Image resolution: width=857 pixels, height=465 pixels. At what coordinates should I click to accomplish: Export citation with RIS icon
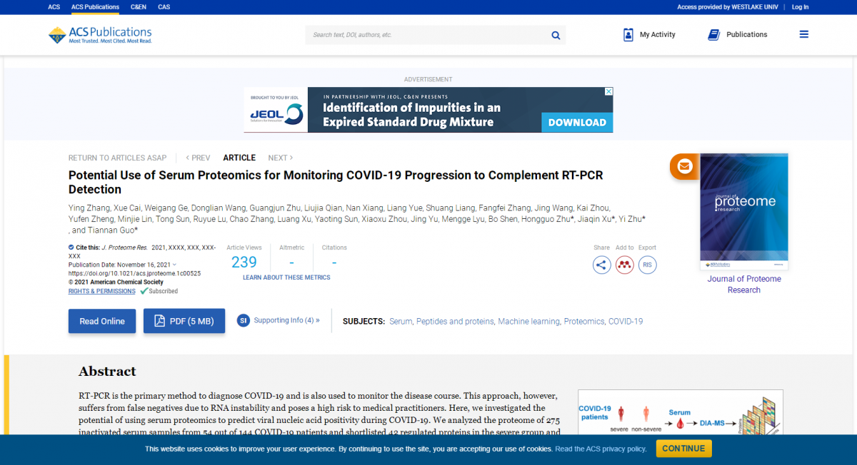pyautogui.click(x=647, y=265)
